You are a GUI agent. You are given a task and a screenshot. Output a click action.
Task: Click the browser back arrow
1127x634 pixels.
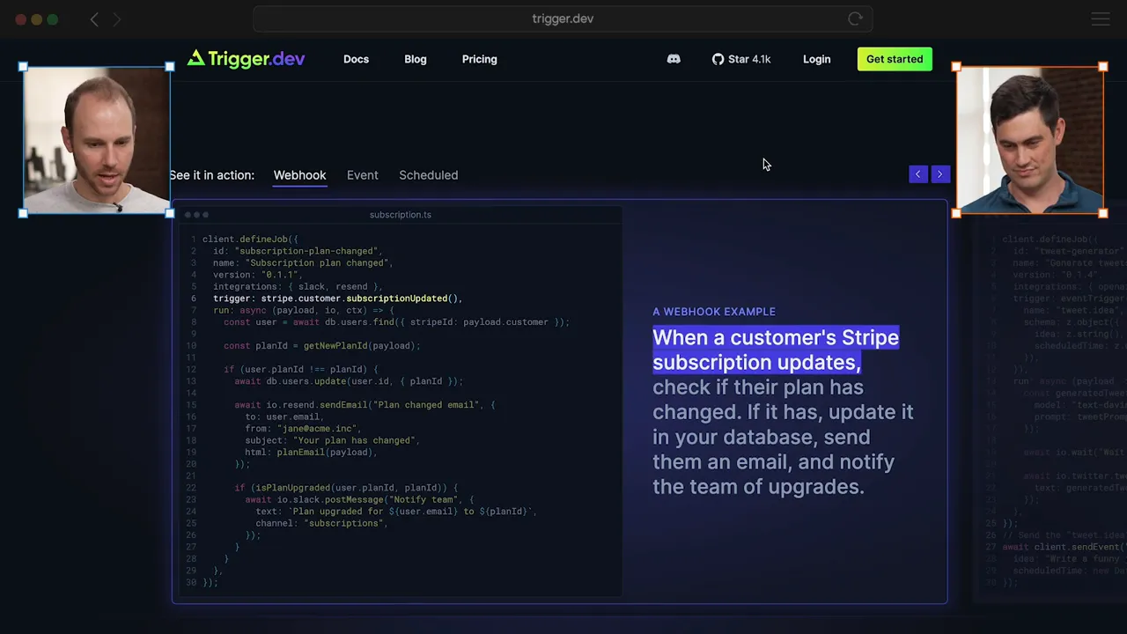(x=94, y=18)
